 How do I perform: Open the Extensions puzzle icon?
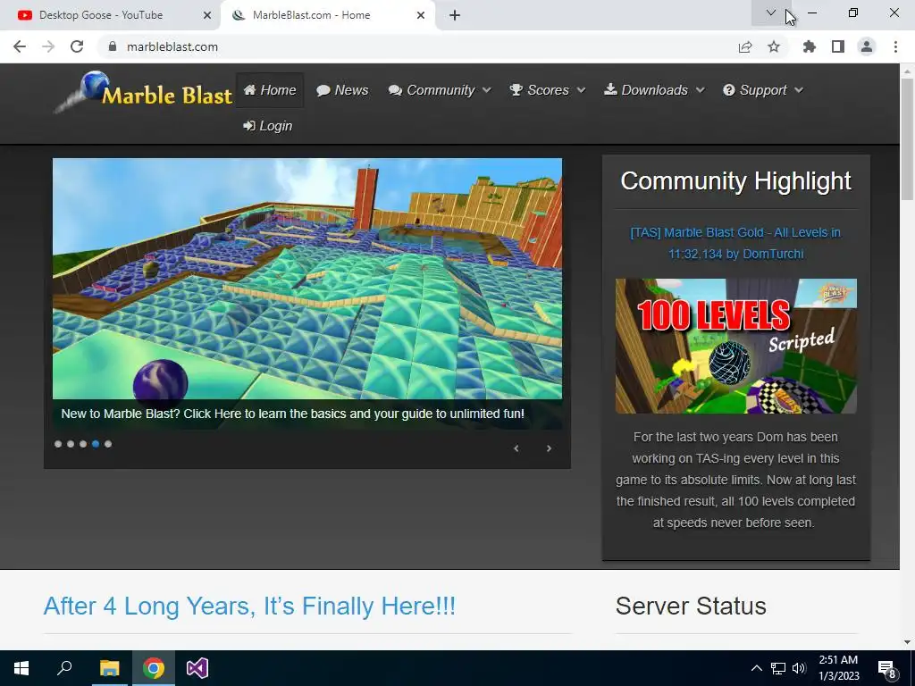coord(809,46)
